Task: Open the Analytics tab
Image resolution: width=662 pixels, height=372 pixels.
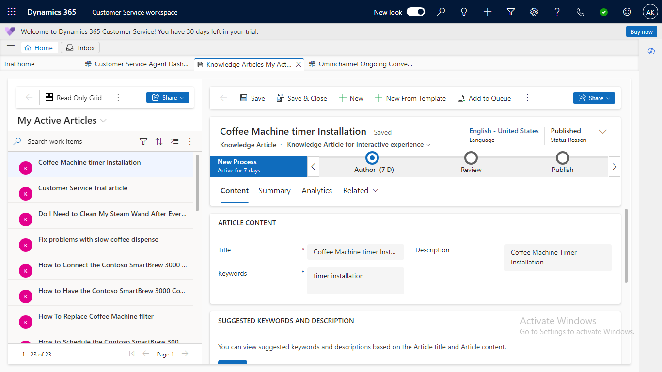Action: pyautogui.click(x=317, y=191)
